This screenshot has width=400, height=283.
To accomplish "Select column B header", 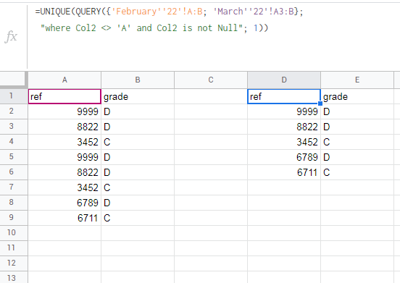I will [138, 80].
